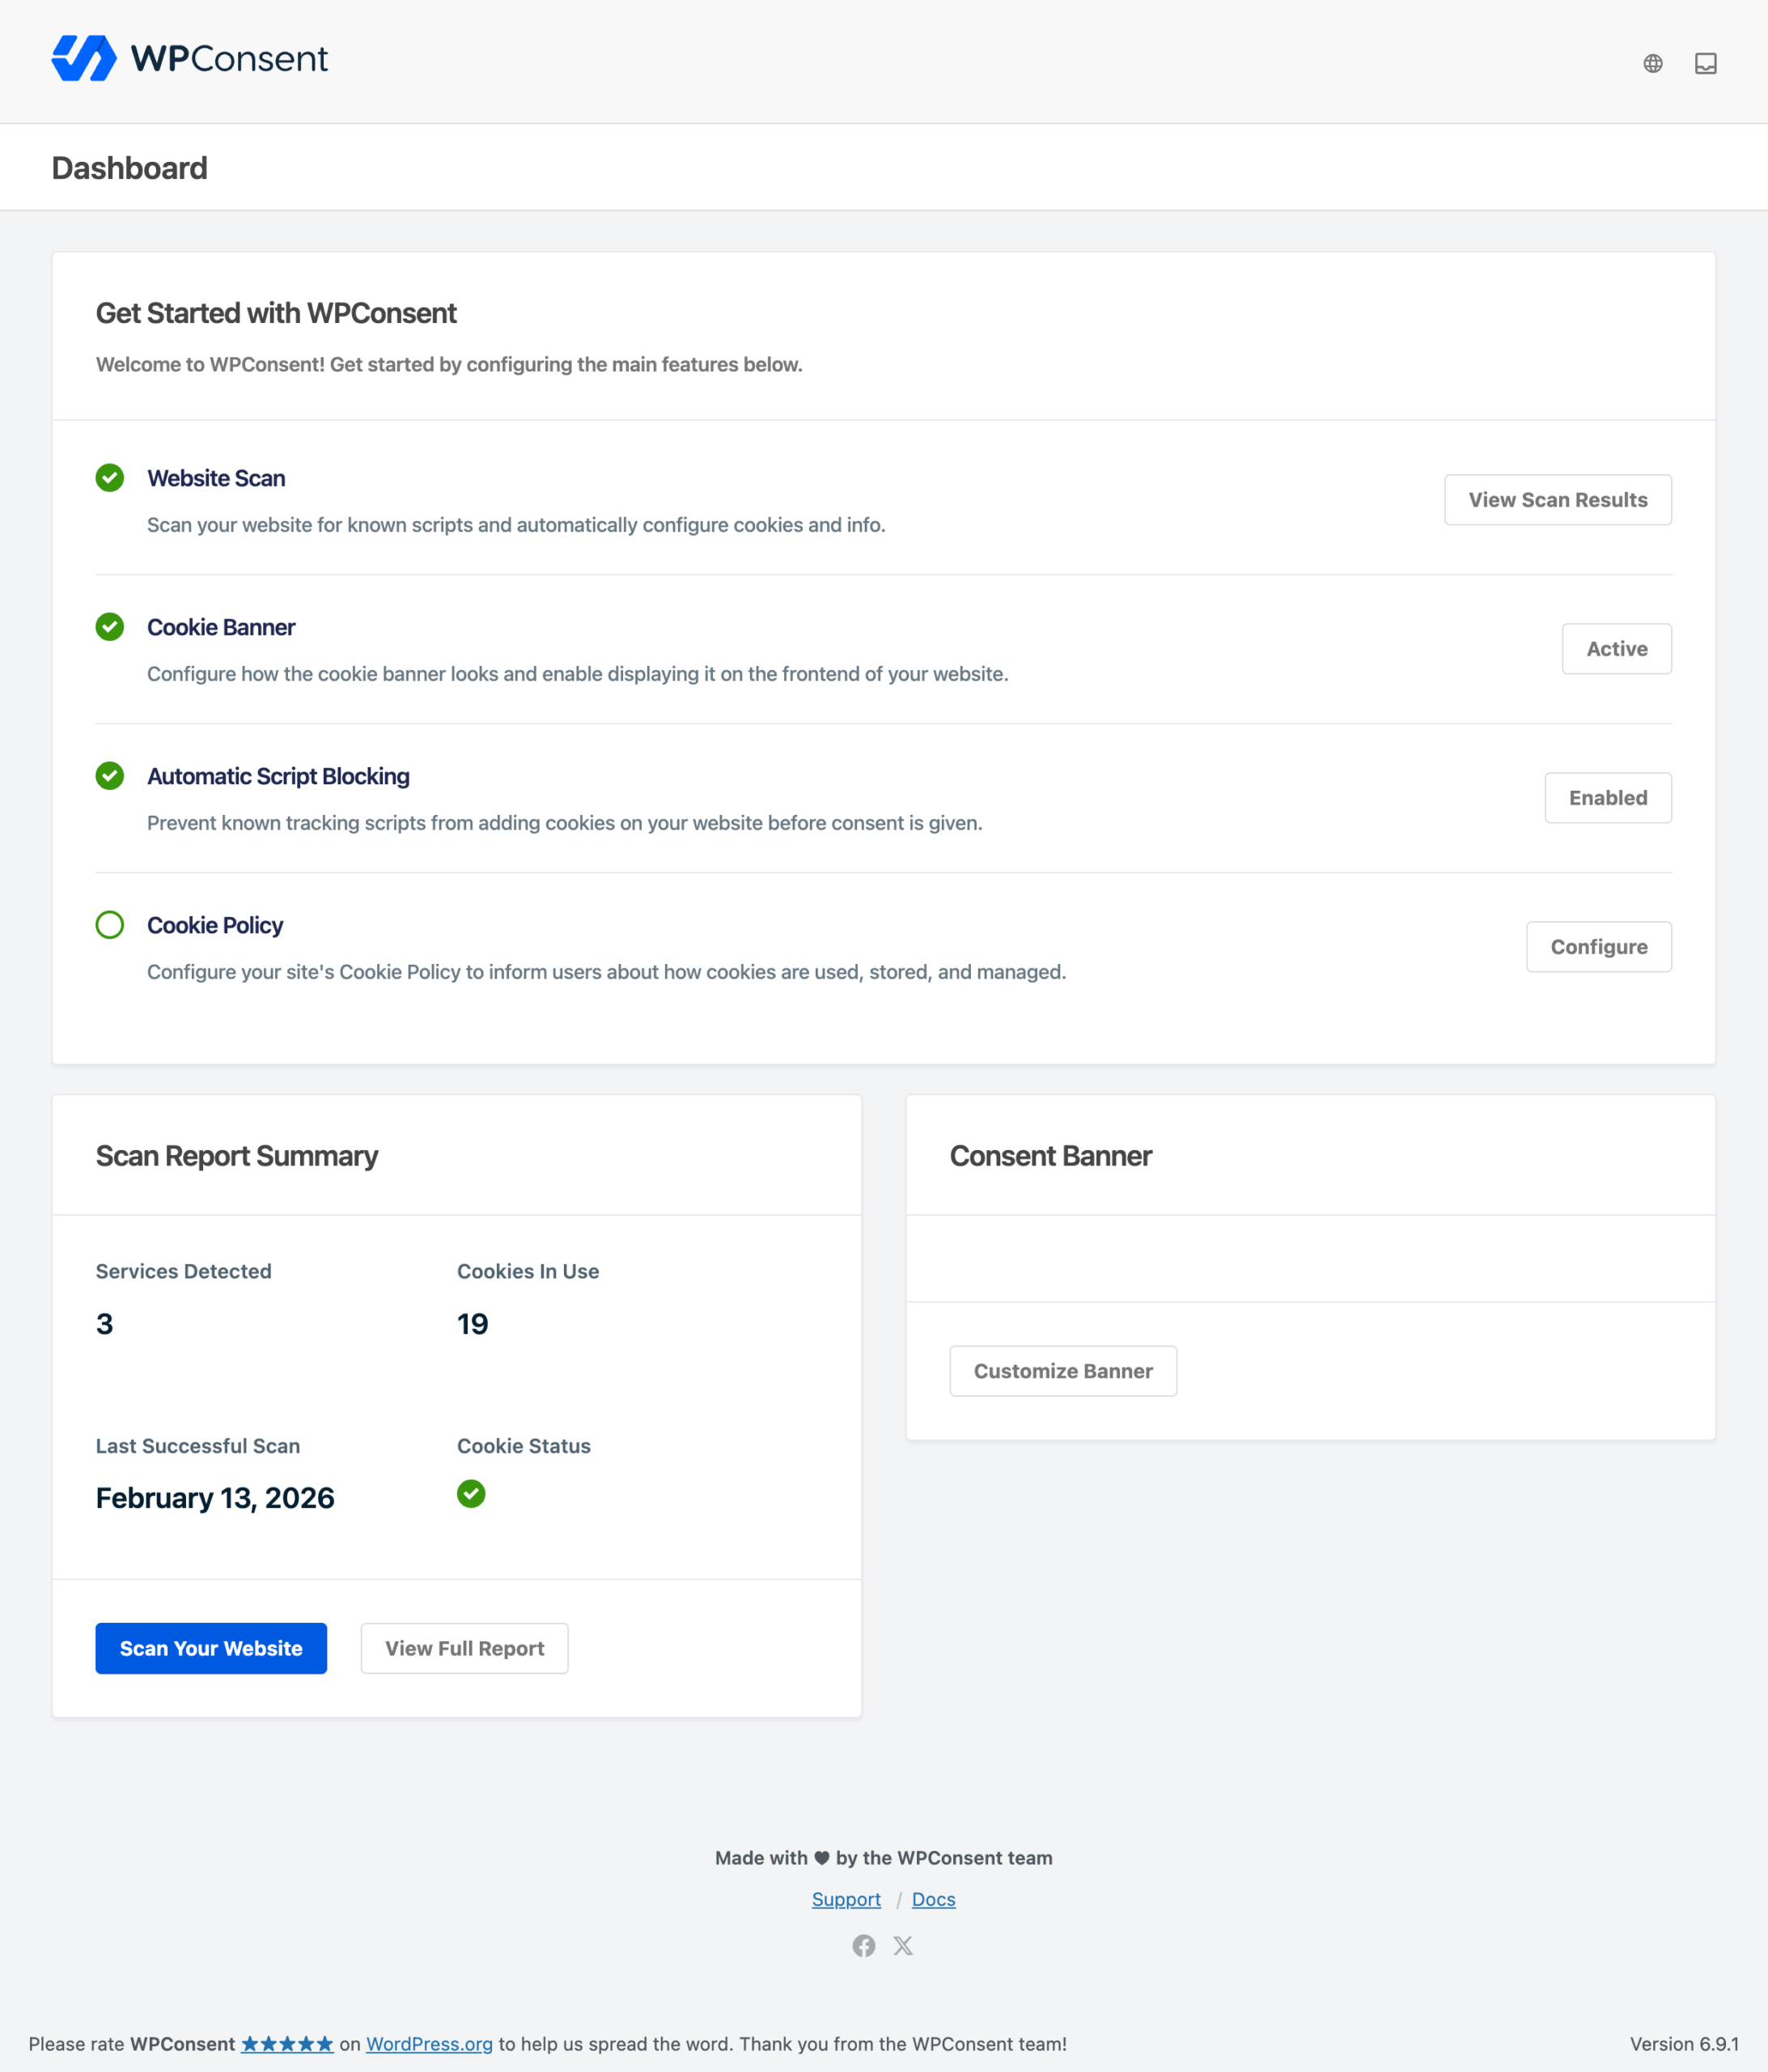Image resolution: width=1768 pixels, height=2072 pixels.
Task: Open the Docs link in the footer
Action: coord(933,1899)
